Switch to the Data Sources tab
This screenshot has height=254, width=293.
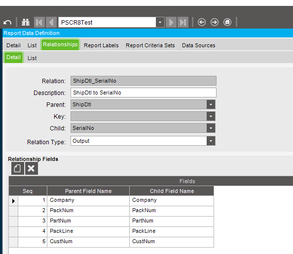199,45
